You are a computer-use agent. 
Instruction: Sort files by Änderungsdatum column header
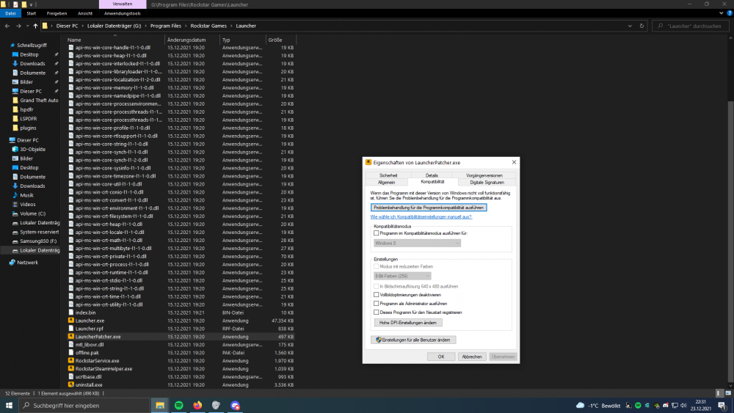coord(192,40)
